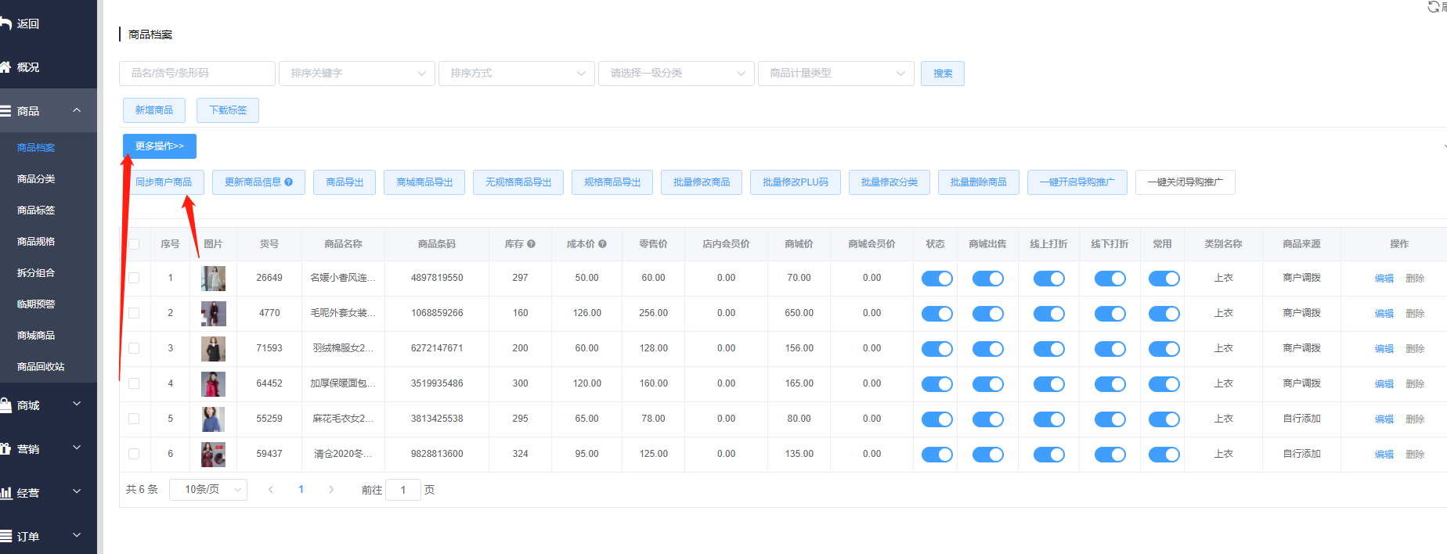Image resolution: width=1447 pixels, height=554 pixels.
Task: Click the 概况 home icon in sidebar
Action: click(x=5, y=67)
